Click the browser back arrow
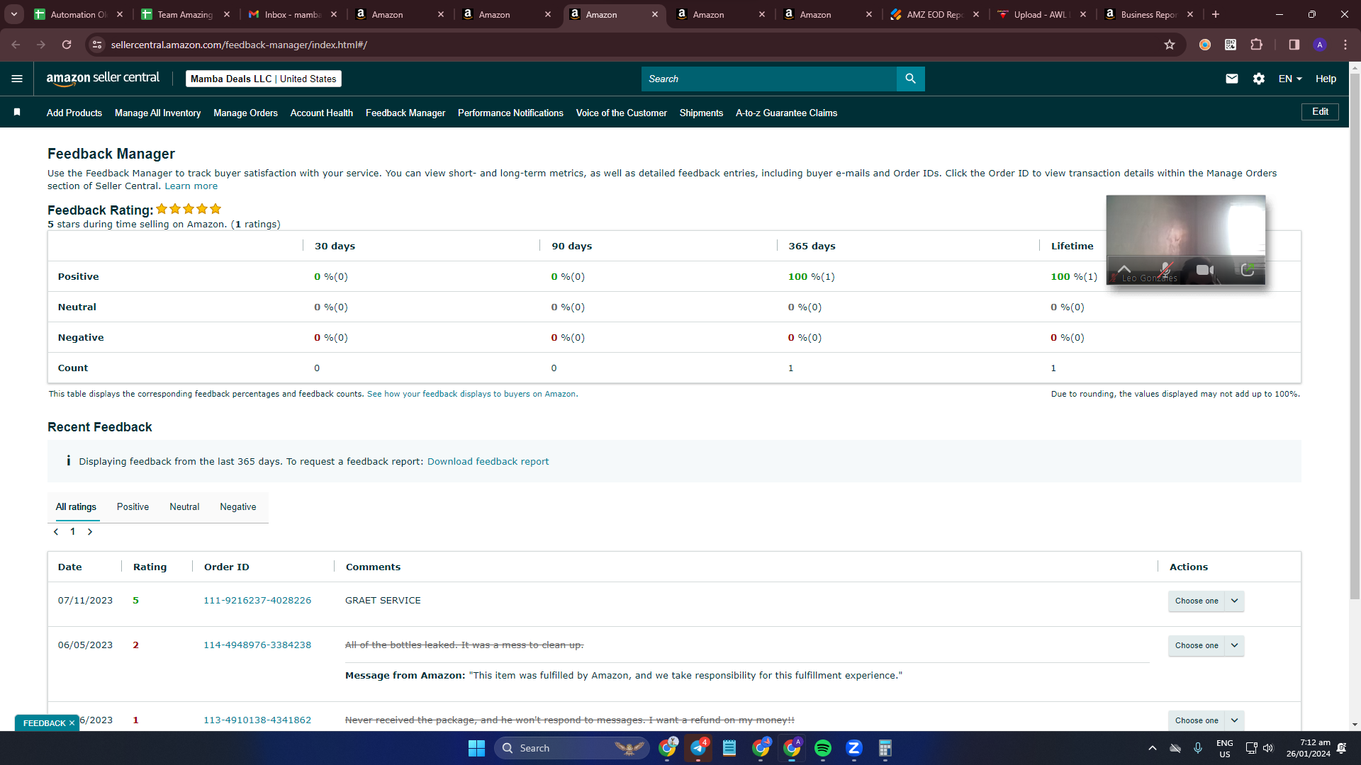The image size is (1361, 765). tap(16, 45)
